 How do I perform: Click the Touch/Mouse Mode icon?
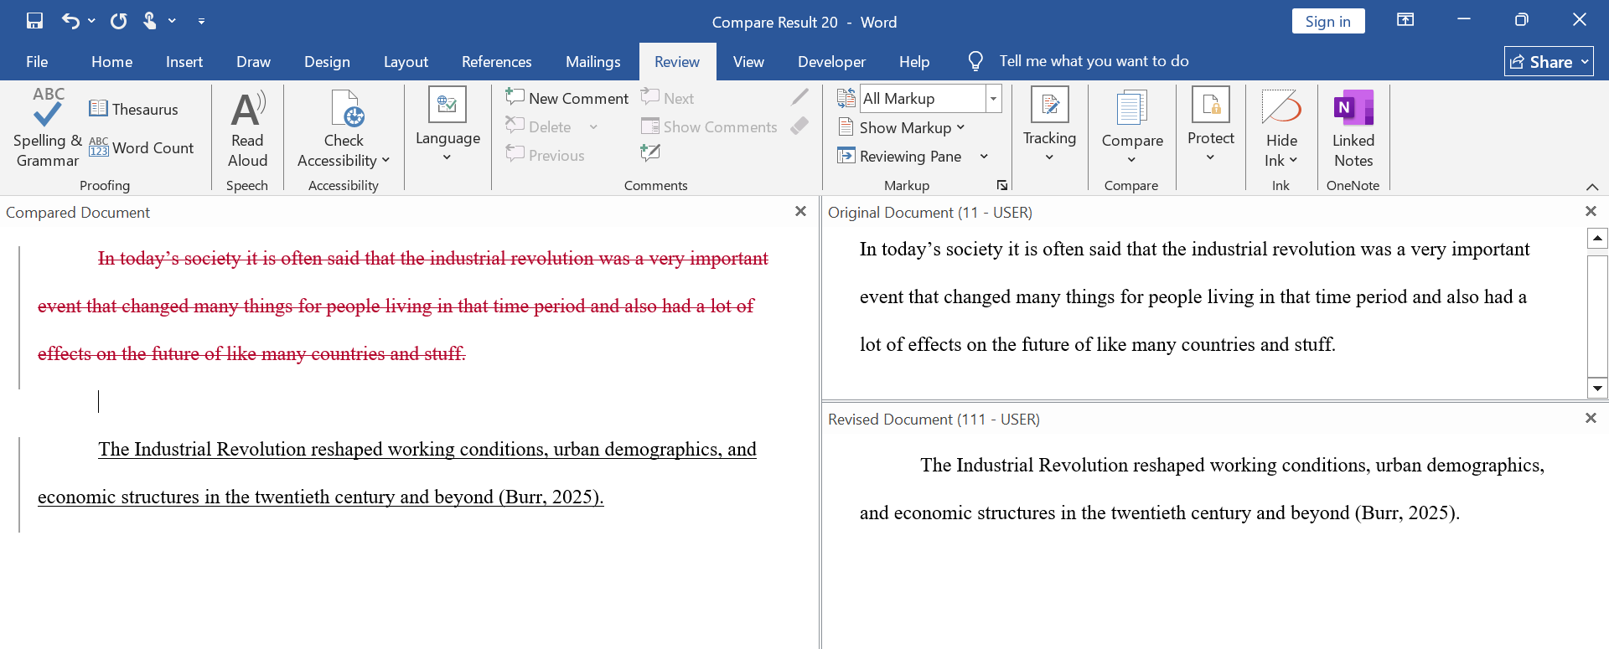[149, 21]
